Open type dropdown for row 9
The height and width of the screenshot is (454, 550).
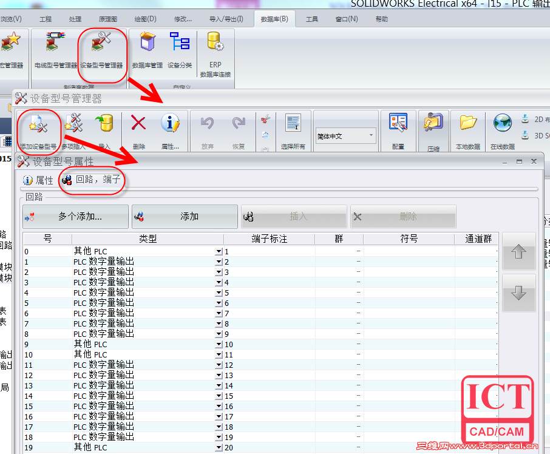click(219, 345)
